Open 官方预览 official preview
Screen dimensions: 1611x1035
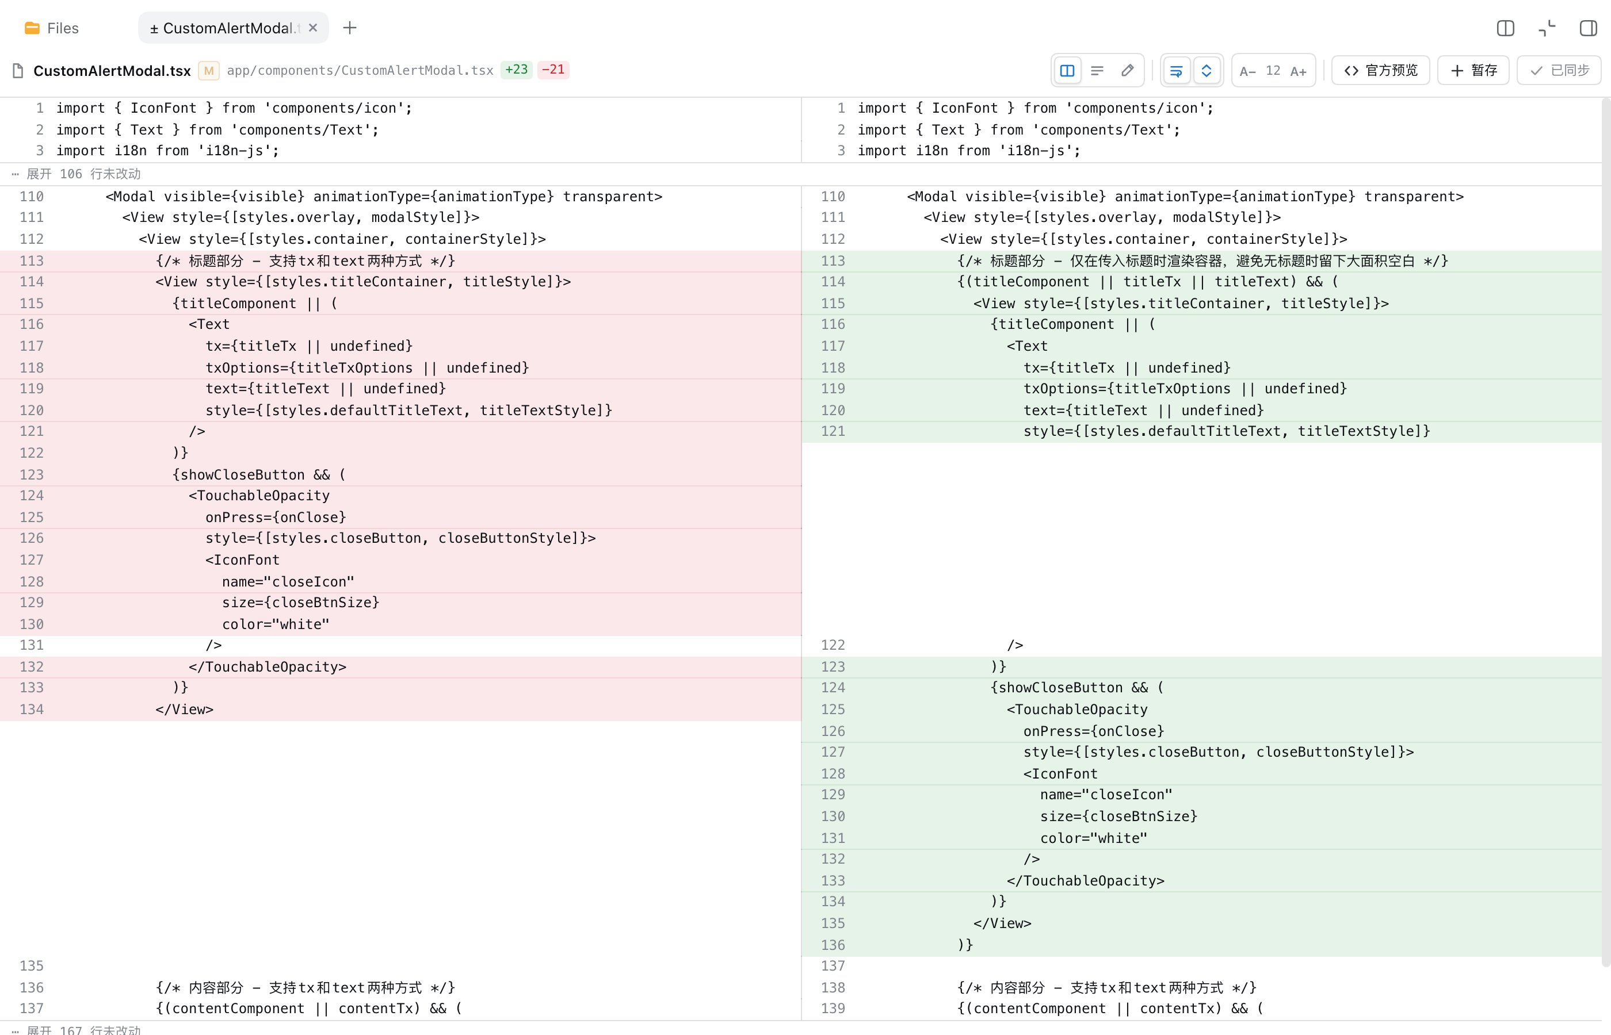click(x=1380, y=71)
